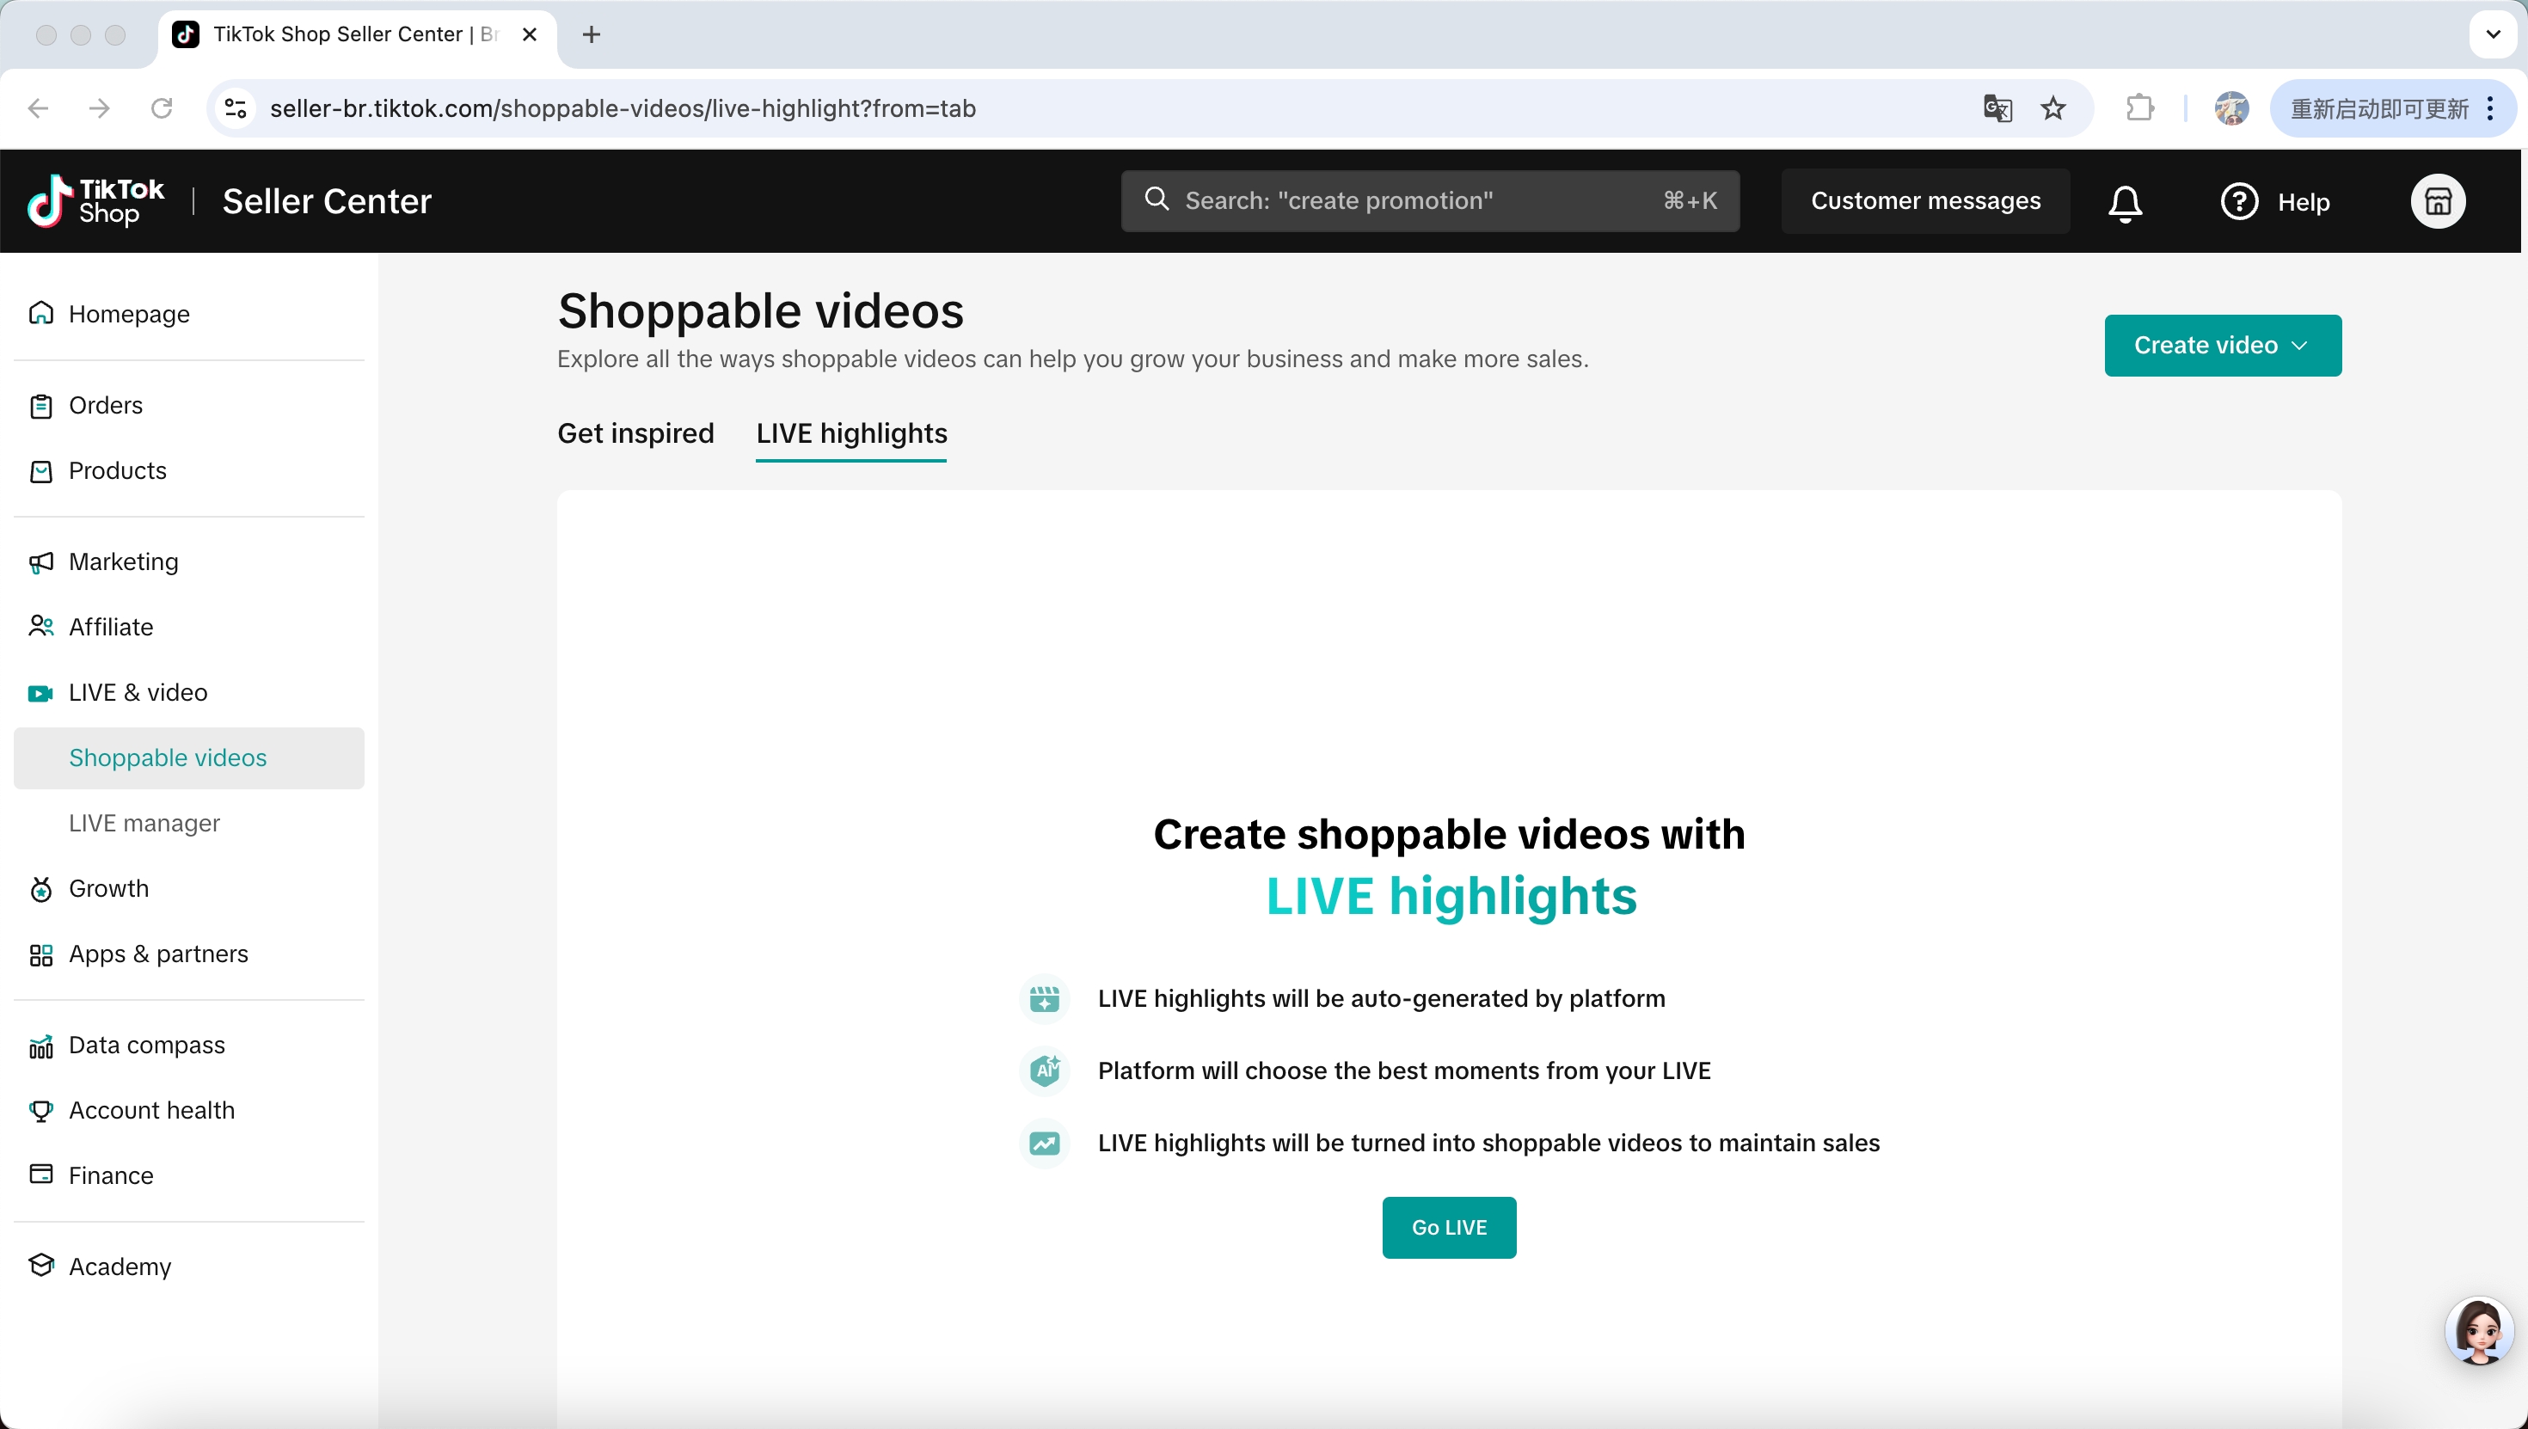Click the Products bag icon
Screen dimensions: 2528x1429
tap(41, 471)
